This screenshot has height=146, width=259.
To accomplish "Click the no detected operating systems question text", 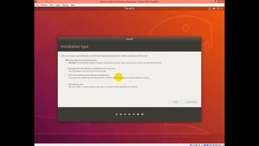I will coord(104,56).
